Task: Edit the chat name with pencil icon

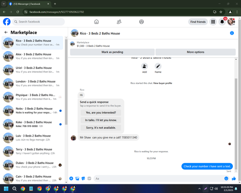Action: pyautogui.click(x=158, y=66)
